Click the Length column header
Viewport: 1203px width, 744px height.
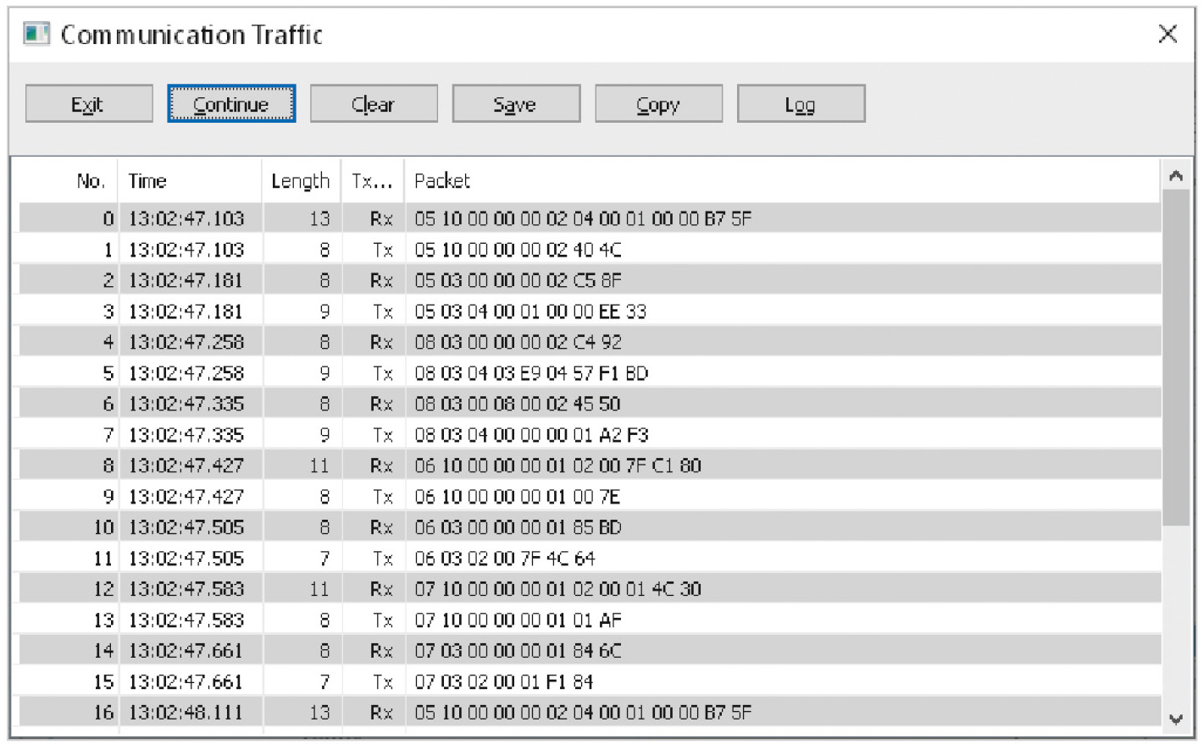point(300,181)
